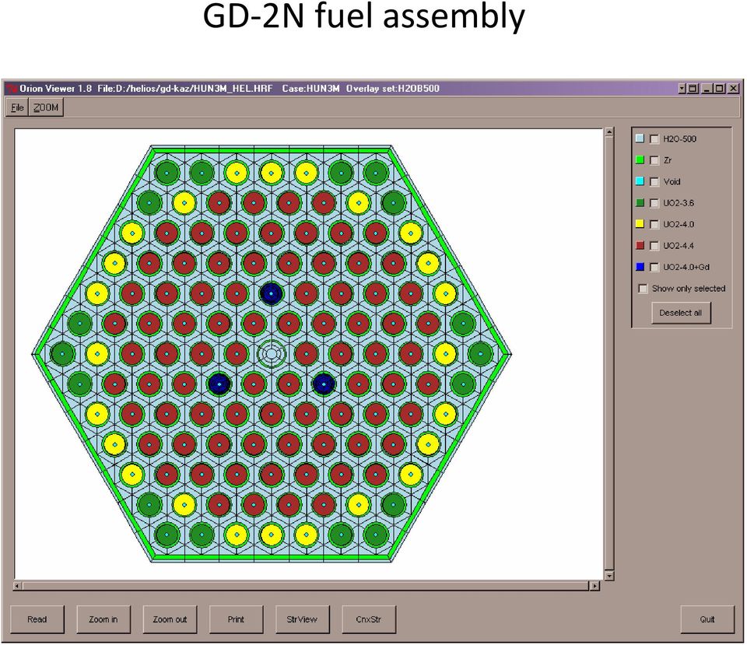Enable the UO2-4.4 checkbox

click(654, 246)
